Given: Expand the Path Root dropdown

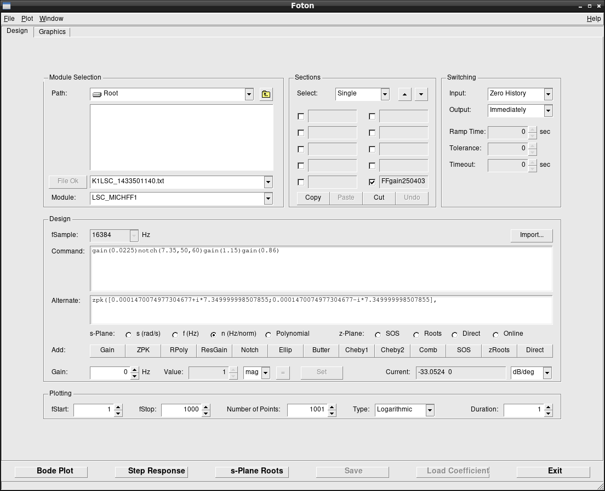Looking at the screenshot, I should point(249,94).
